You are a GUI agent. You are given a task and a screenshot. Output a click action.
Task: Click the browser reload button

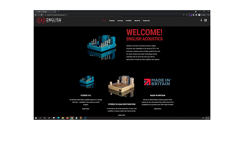coord(42,15)
